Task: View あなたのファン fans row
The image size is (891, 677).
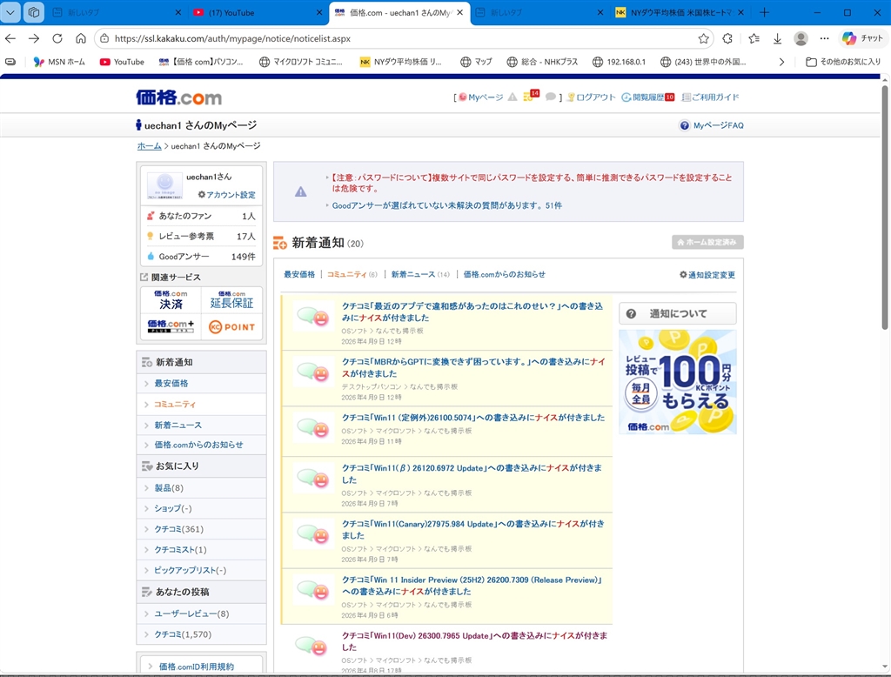Action: (x=202, y=216)
